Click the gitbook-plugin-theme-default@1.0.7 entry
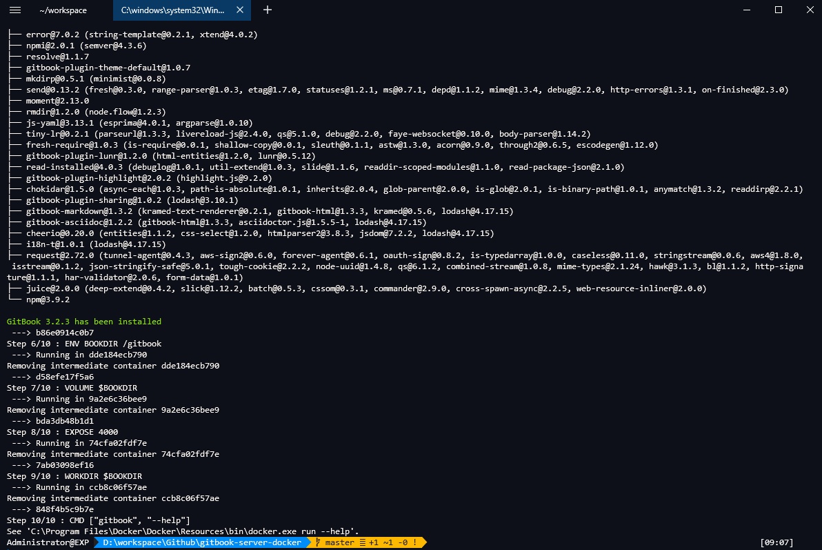 click(108, 68)
